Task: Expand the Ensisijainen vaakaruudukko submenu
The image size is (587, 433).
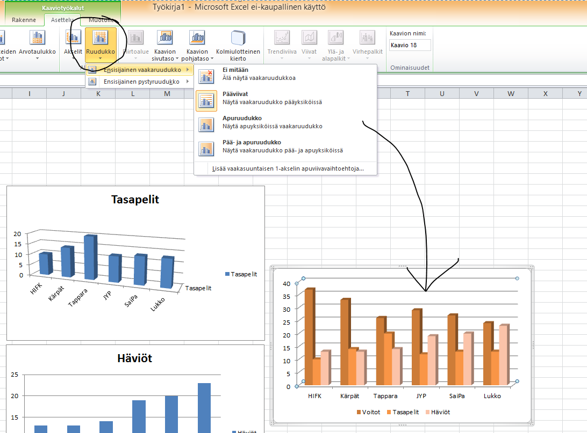Action: (140, 70)
